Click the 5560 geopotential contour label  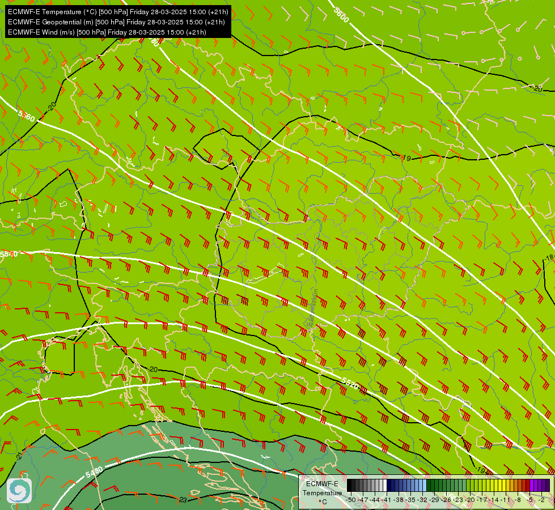click(x=26, y=116)
